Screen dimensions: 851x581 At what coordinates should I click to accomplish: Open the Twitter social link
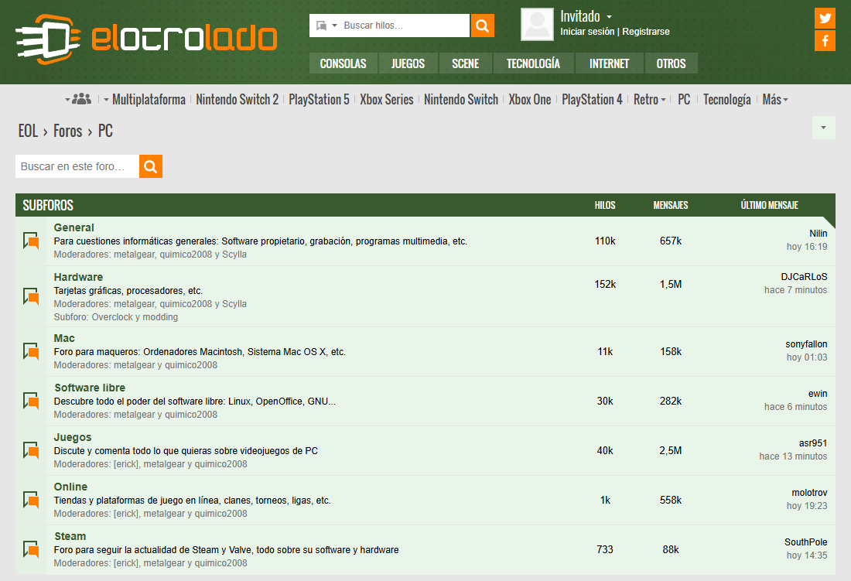[825, 18]
